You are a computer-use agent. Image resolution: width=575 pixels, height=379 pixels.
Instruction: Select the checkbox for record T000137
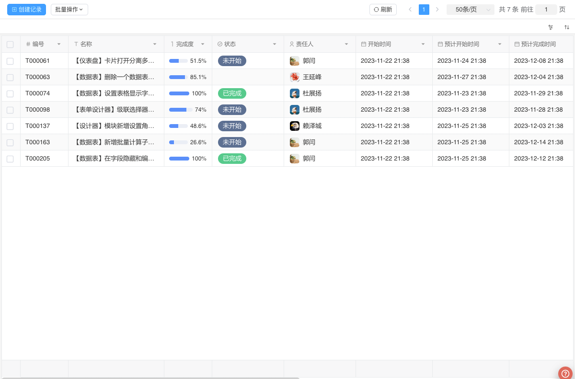click(x=10, y=126)
